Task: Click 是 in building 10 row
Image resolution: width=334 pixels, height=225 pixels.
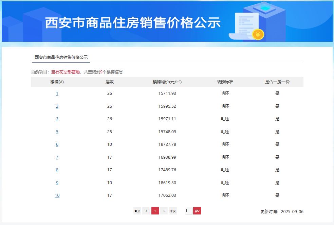Action: tap(277, 195)
